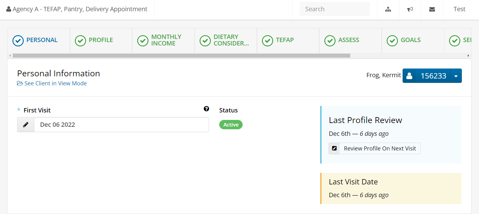The image size is (479, 214).
Task: Open the sitemap hierarchy icon in the header
Action: (388, 9)
